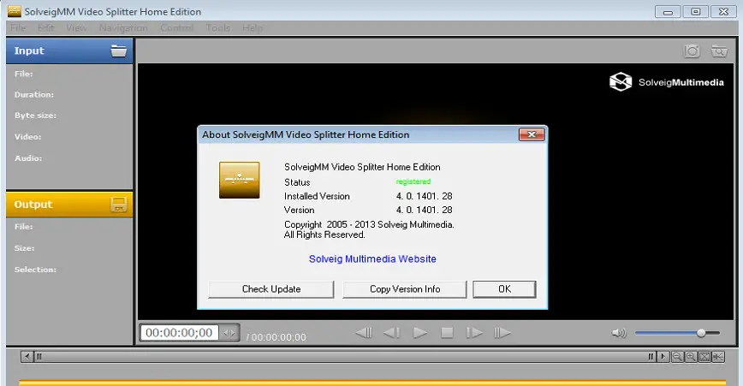Jump to previous marker button
Image resolution: width=743 pixels, height=386 pixels.
pos(364,333)
